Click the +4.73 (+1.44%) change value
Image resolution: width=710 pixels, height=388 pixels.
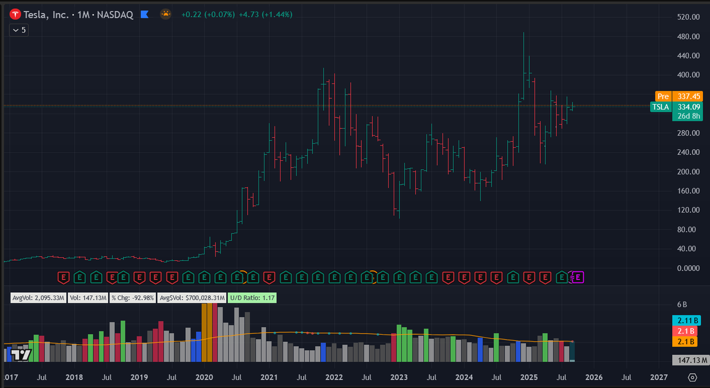(266, 14)
